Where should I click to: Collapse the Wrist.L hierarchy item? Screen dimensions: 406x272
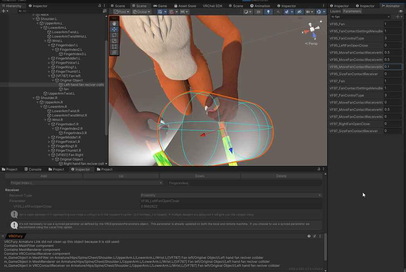pos(45,41)
